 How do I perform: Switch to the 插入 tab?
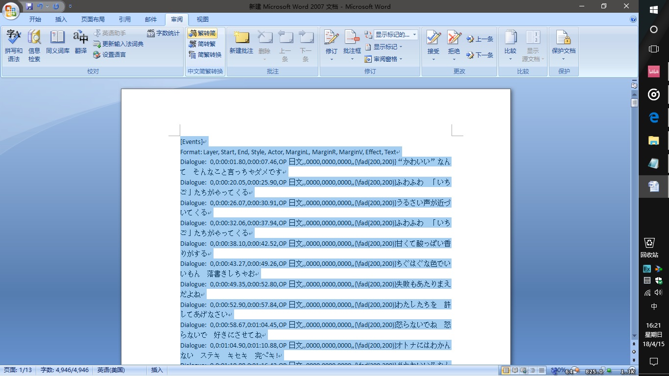pyautogui.click(x=61, y=20)
